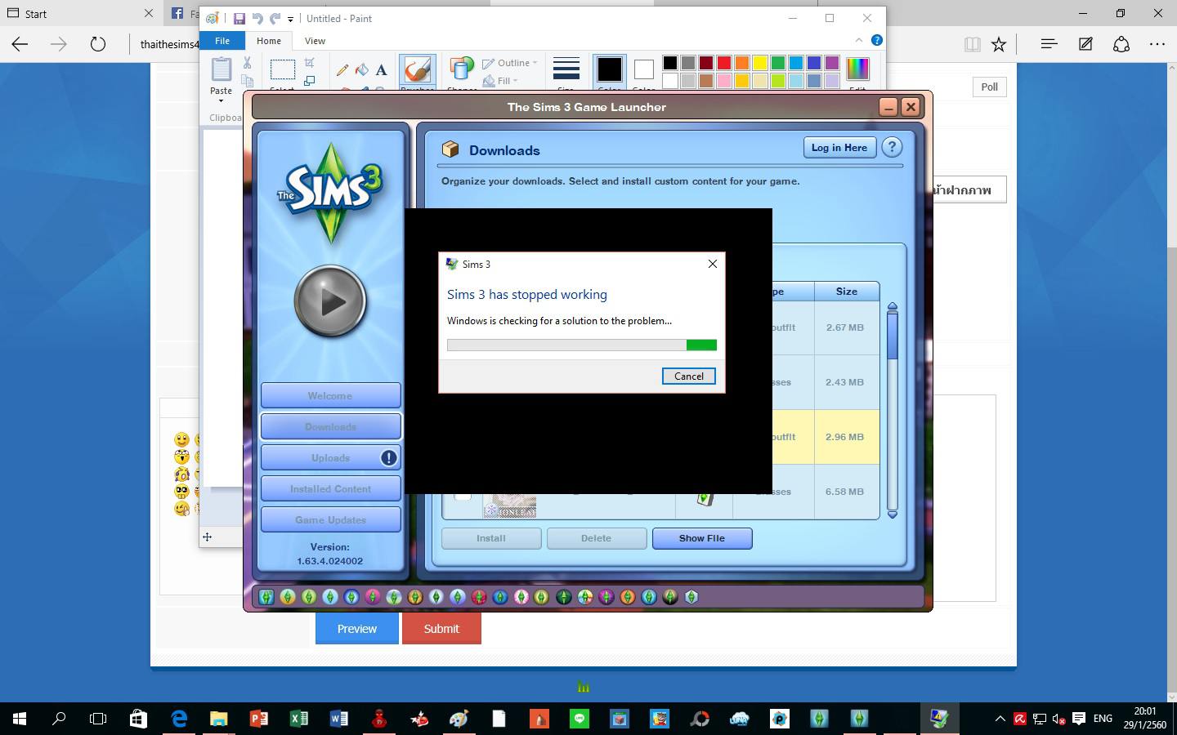
Task: Click the first expansion pack icon in launcher bar
Action: pyautogui.click(x=266, y=597)
